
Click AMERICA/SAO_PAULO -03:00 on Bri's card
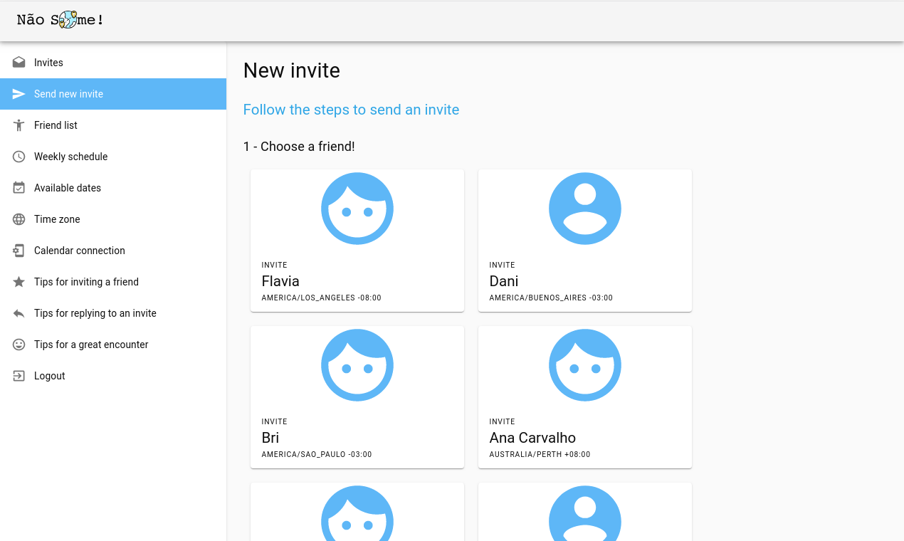317,455
